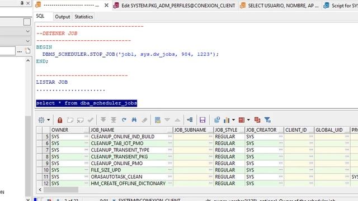Screen dimensions: 358x201
Task: Click the grid scroll-left arrow
Action: (x=40, y=190)
